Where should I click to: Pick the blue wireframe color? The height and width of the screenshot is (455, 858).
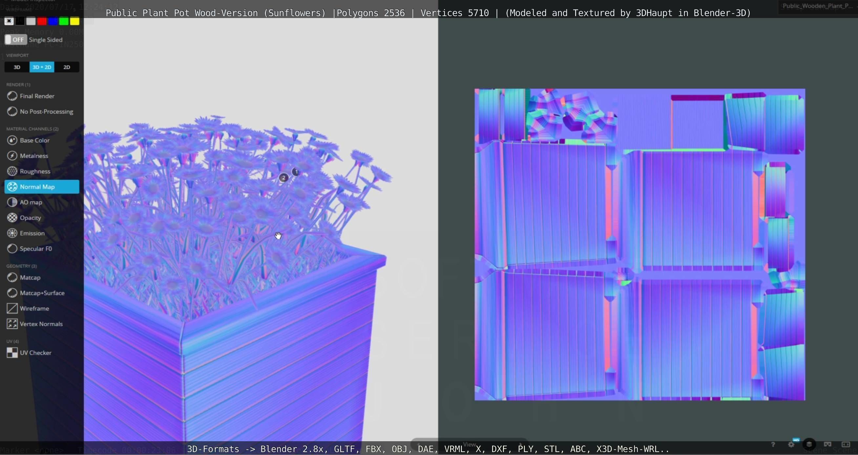53,21
